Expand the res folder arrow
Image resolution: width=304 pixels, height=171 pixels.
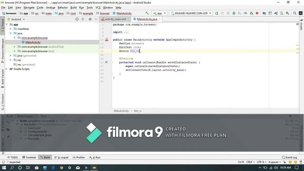point(10,60)
